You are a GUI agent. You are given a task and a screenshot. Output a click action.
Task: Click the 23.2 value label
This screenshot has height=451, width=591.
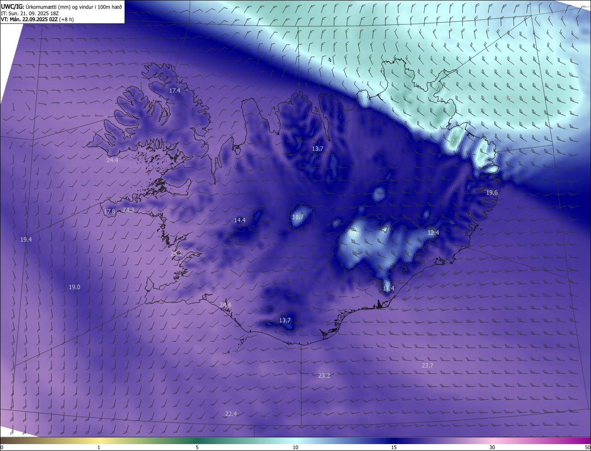pos(324,375)
